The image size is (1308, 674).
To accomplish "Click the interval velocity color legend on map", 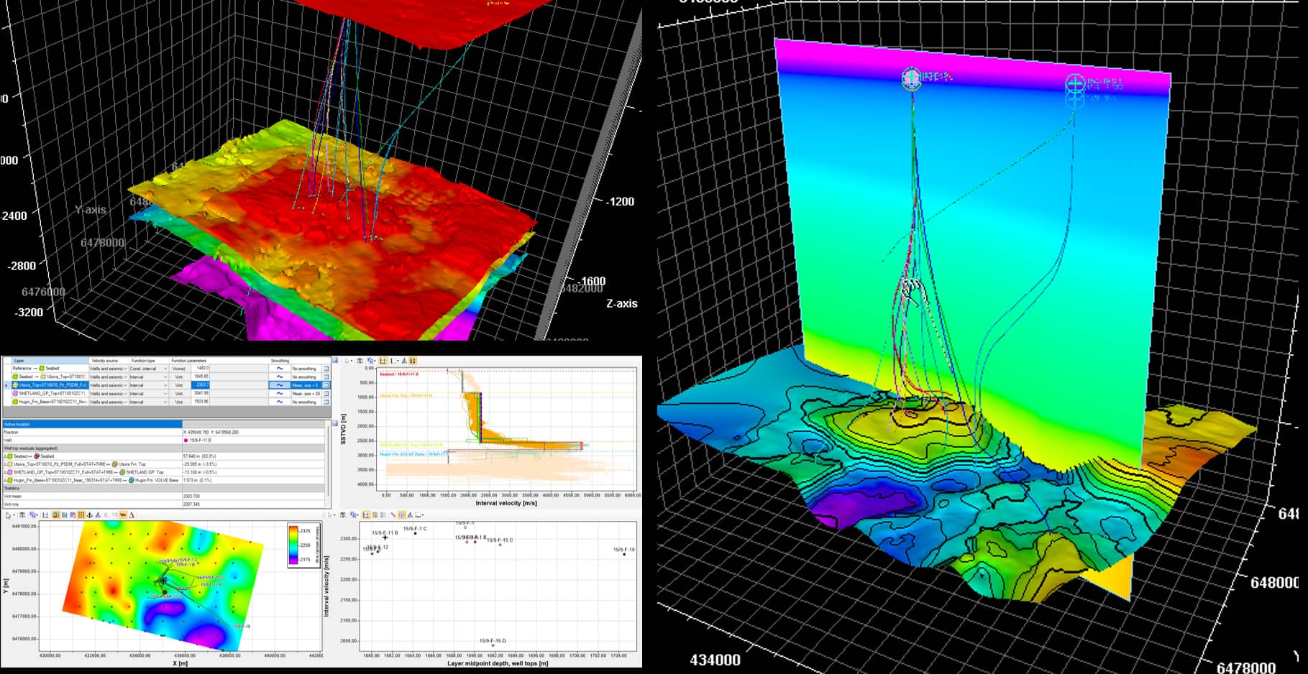I will (x=303, y=545).
